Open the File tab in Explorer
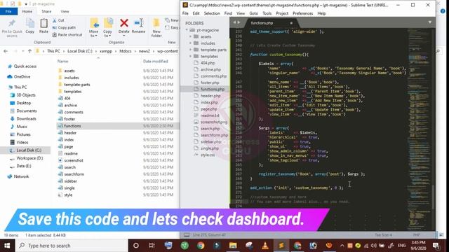Image resolution: width=449 pixels, height=252 pixels. click(8, 11)
